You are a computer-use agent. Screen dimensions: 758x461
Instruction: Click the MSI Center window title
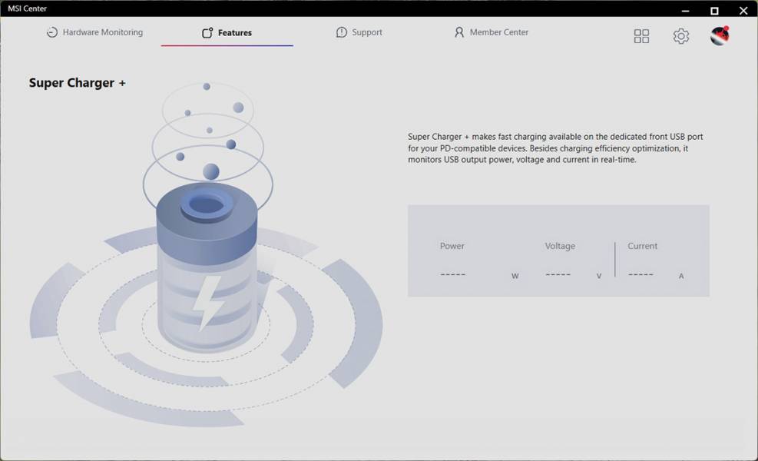[x=27, y=8]
